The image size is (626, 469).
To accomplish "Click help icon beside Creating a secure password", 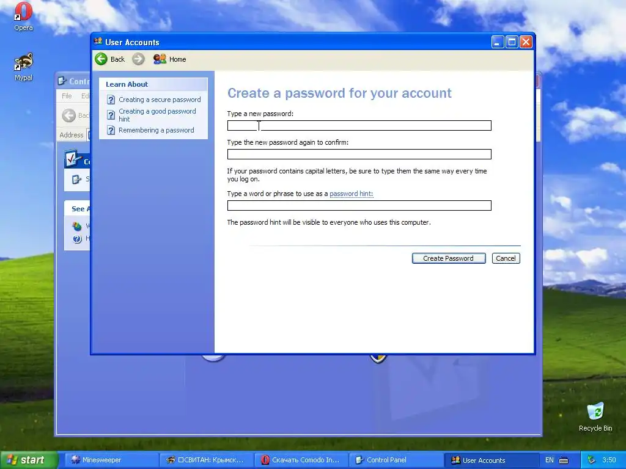I will coord(111,100).
